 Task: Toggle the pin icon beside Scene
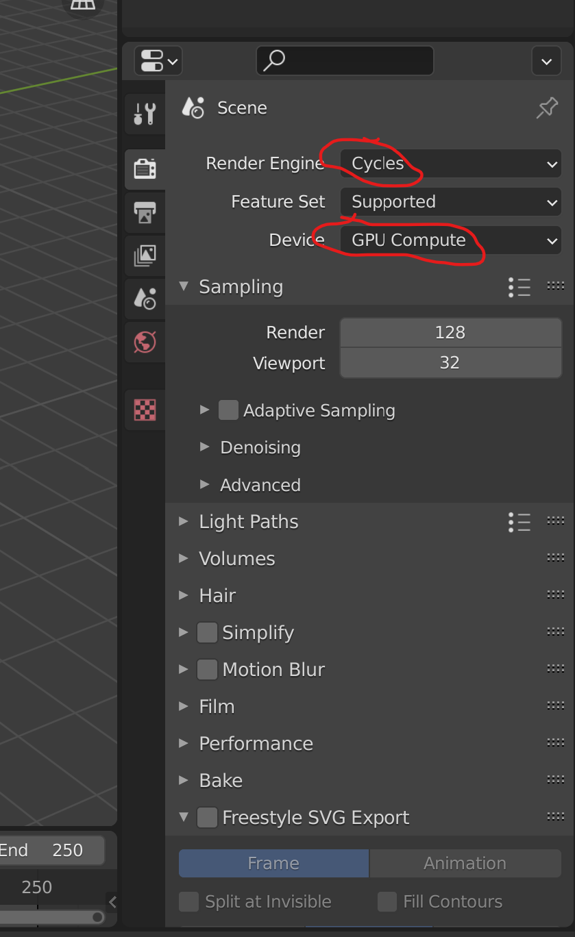tap(547, 108)
